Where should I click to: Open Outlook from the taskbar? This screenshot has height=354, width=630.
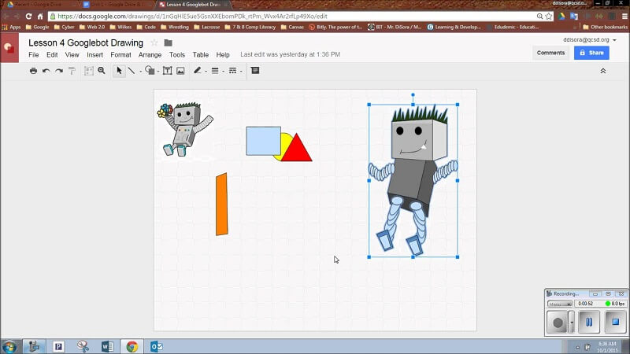(x=156, y=346)
